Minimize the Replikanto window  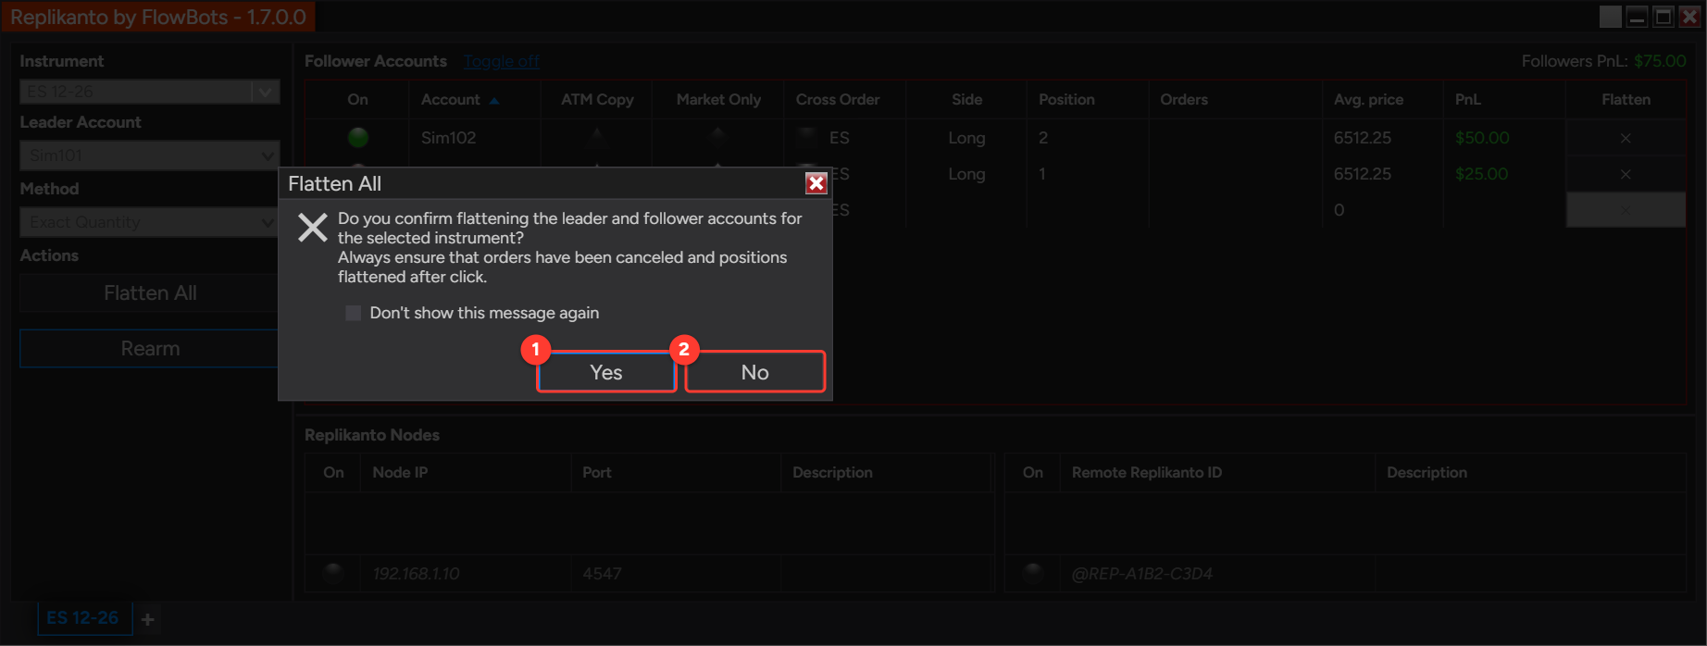pyautogui.click(x=1637, y=17)
